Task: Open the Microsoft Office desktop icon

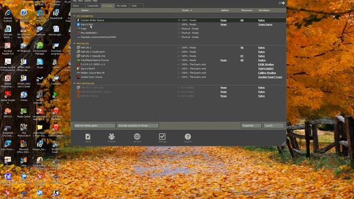Action: [24, 144]
